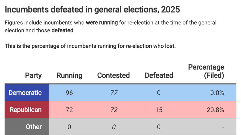Click the blue Democratic row label
Image resolution: width=241 pixels, height=135 pixels.
click(x=25, y=93)
